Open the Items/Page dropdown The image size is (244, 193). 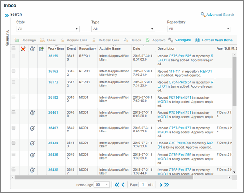point(102,184)
